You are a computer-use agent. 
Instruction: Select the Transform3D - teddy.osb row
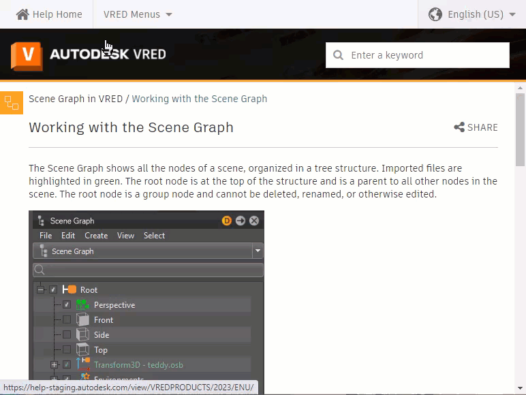(x=142, y=364)
